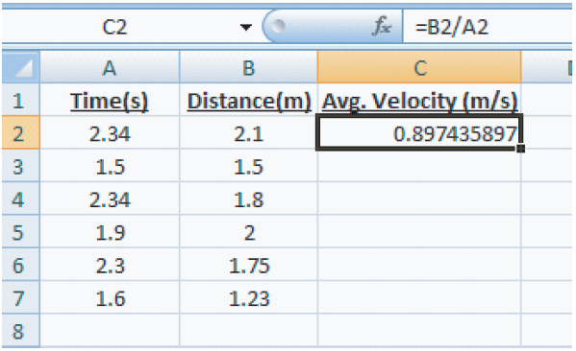The image size is (576, 351).
Task: Click the Avg. Velocity (m/s) header cell
Action: pos(419,100)
